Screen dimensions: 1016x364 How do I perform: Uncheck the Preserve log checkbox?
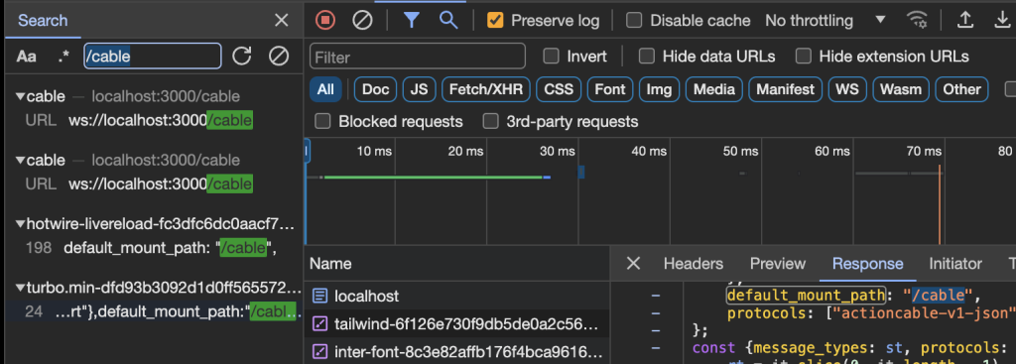point(496,20)
